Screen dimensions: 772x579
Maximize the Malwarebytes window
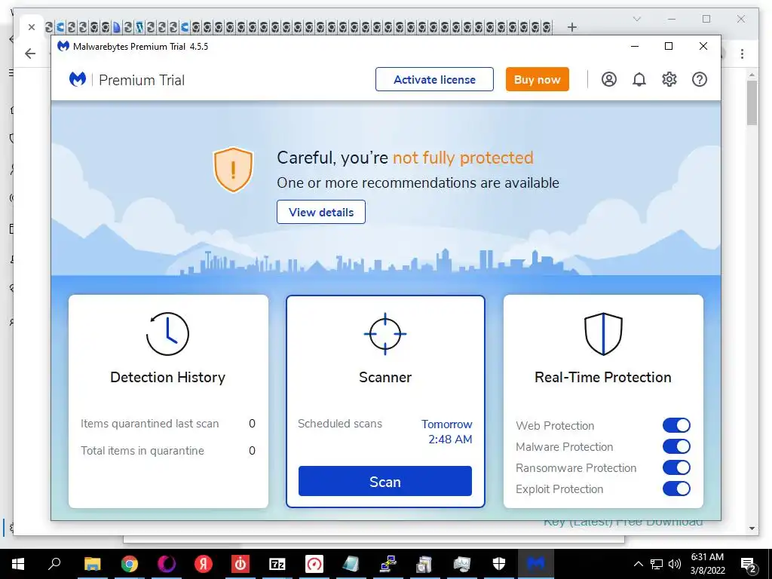669,46
